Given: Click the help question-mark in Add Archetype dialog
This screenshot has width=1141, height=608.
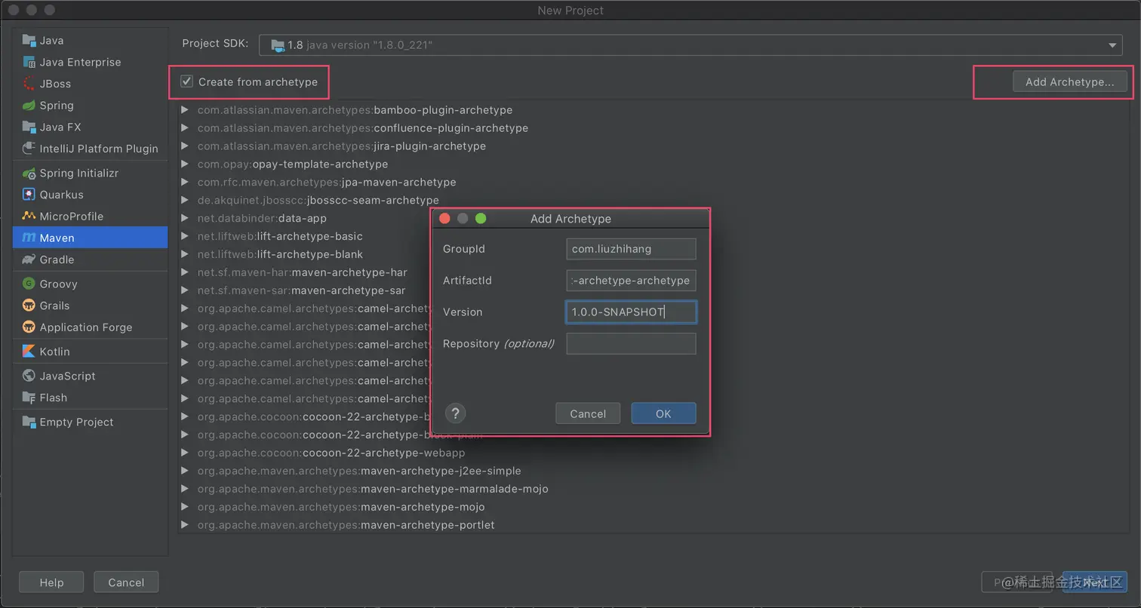Looking at the screenshot, I should click(x=455, y=413).
